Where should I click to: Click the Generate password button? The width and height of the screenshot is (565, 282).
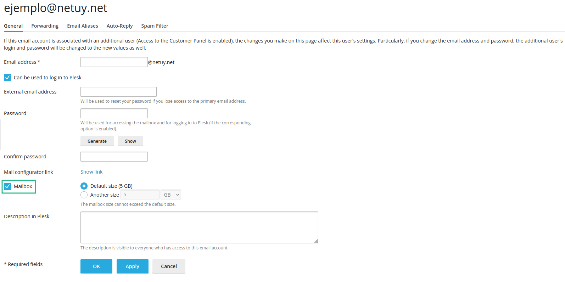pyautogui.click(x=97, y=141)
